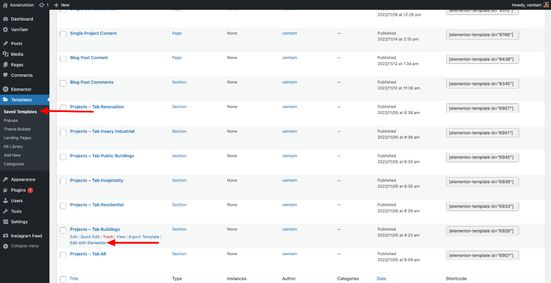
Task: Check the Projects – Tab All checkbox
Action: tap(63, 255)
